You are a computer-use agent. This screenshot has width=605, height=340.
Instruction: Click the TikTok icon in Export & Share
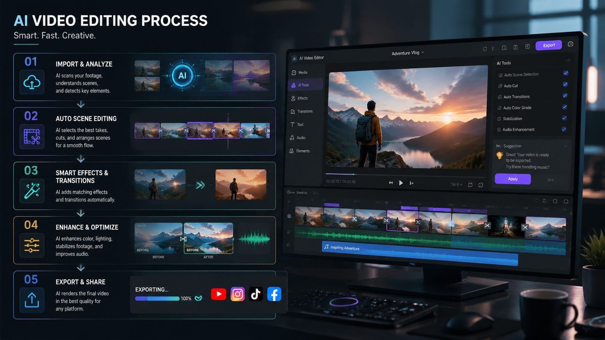[256, 294]
